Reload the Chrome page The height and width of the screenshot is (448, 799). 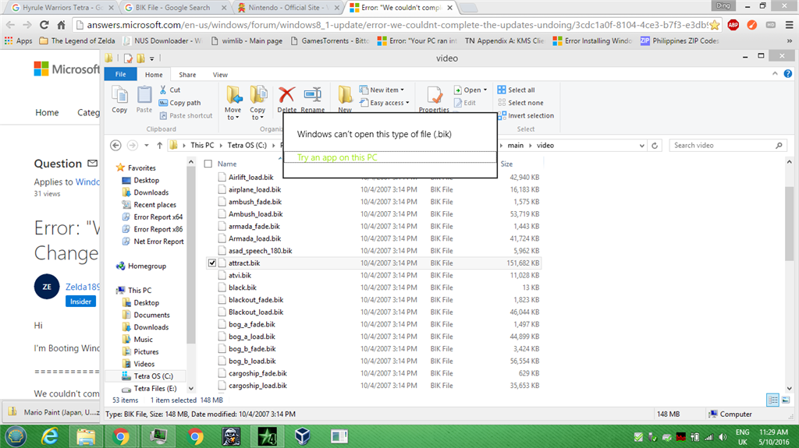(x=44, y=24)
